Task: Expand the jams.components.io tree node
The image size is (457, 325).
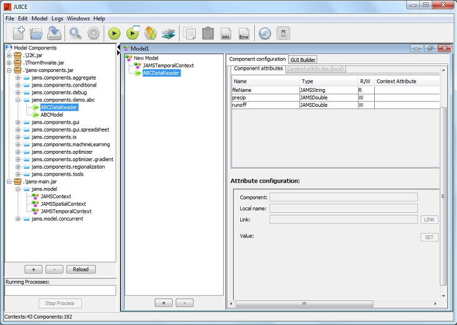Action: click(x=18, y=137)
